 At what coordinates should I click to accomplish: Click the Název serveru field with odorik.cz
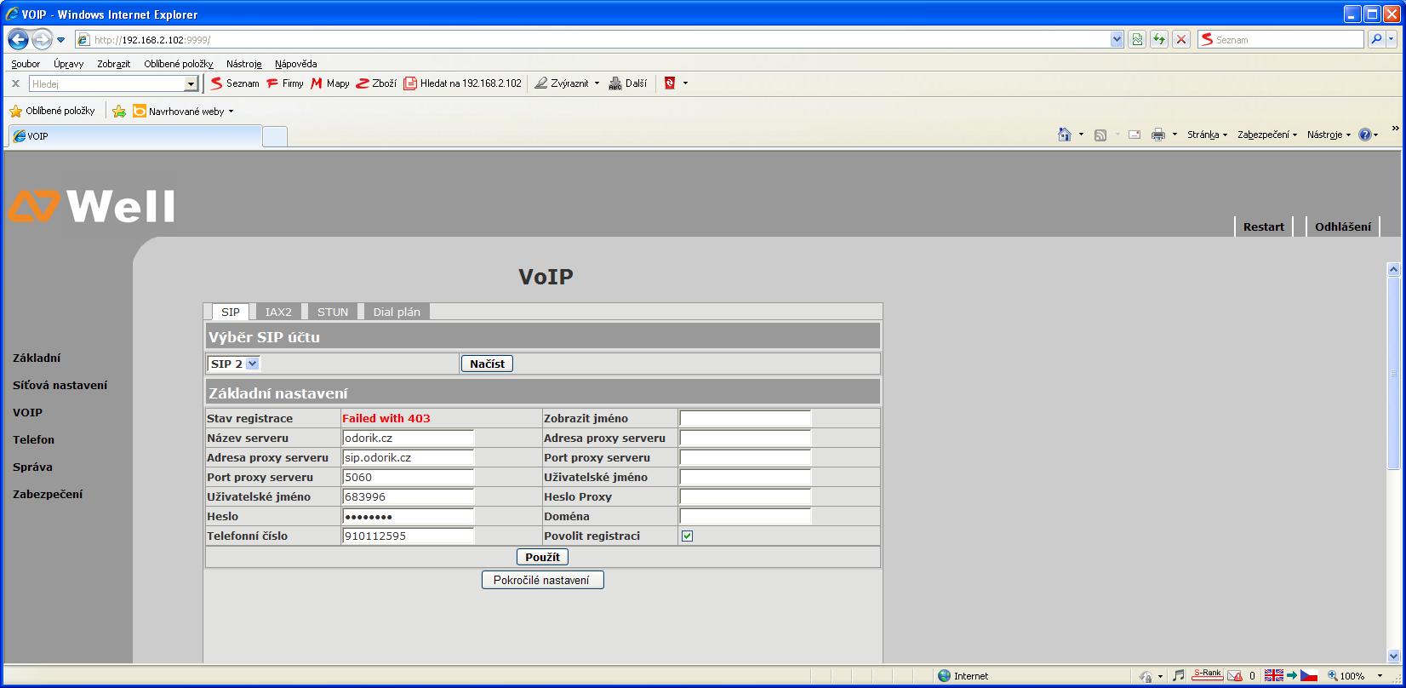(x=408, y=438)
